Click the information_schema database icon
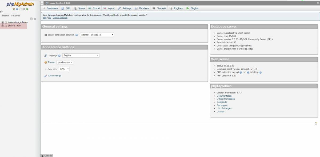The image size is (320, 157). (x=6, y=22)
